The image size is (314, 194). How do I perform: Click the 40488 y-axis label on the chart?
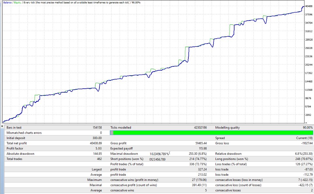tap(308, 6)
